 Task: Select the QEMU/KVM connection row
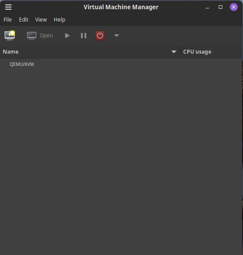point(121,64)
